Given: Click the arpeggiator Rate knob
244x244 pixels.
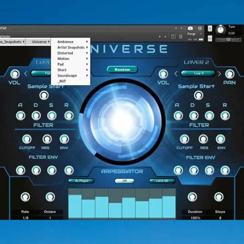Looking at the screenshot, I should point(25,197).
